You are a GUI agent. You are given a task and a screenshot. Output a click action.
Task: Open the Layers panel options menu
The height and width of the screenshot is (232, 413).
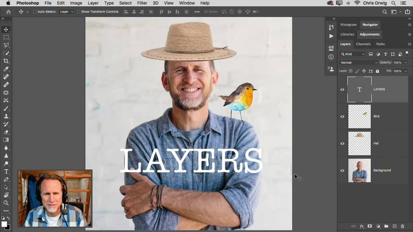pos(409,44)
